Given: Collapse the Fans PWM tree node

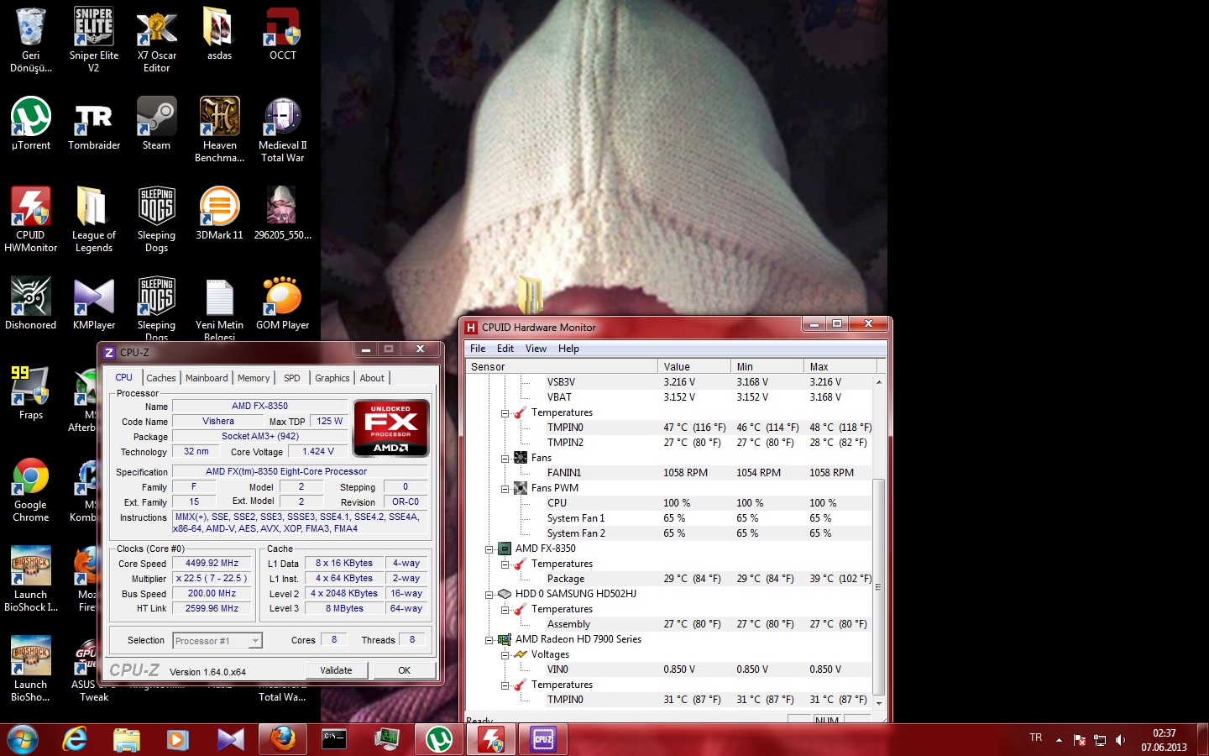Looking at the screenshot, I should click(x=505, y=488).
